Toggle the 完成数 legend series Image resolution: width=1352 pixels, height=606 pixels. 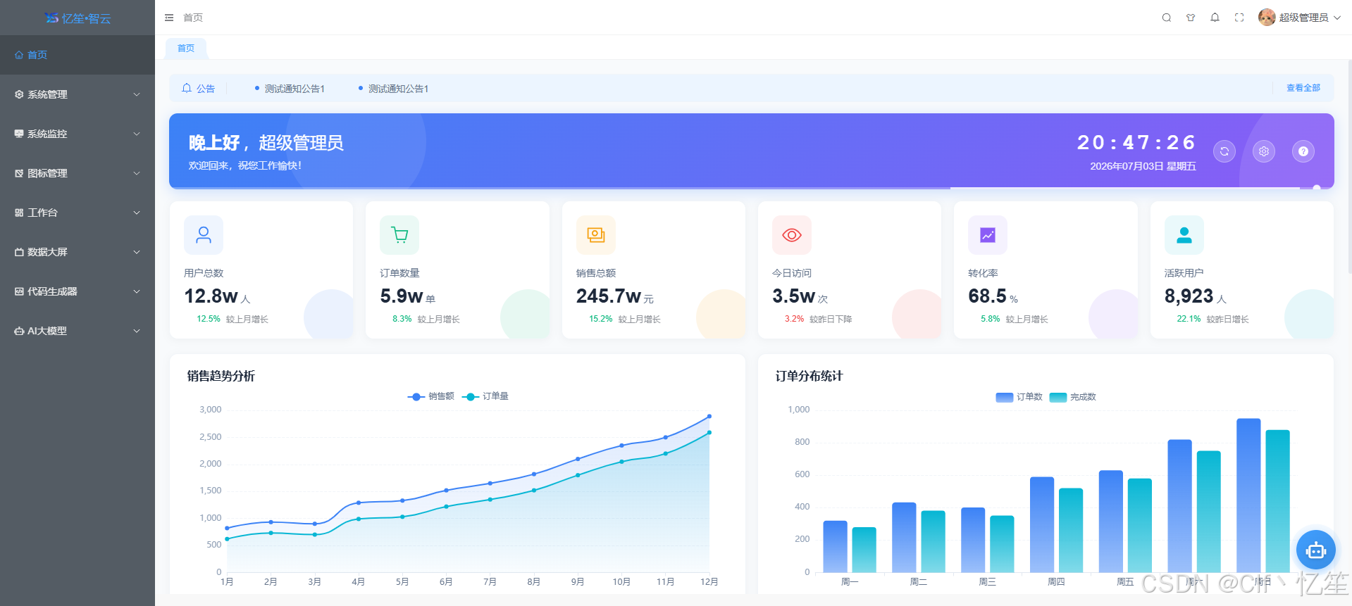(x=1072, y=397)
